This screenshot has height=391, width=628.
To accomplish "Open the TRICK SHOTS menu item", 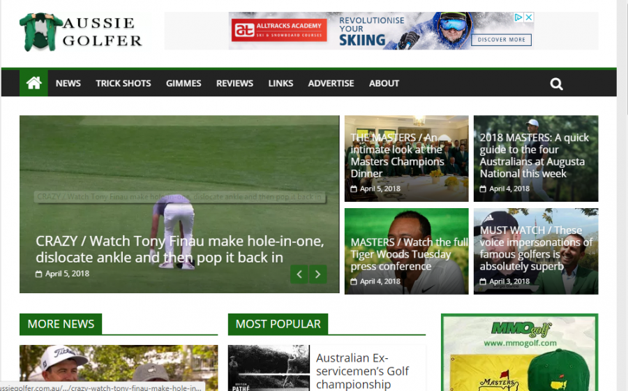I will (124, 83).
